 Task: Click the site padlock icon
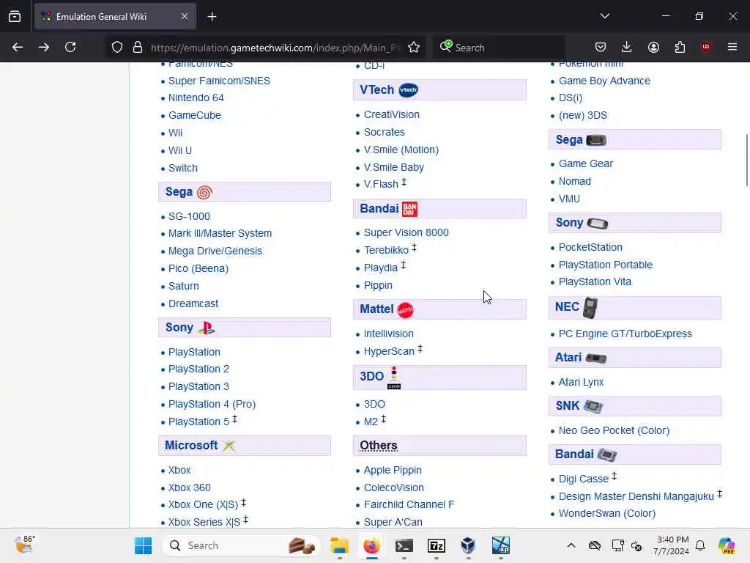[138, 47]
